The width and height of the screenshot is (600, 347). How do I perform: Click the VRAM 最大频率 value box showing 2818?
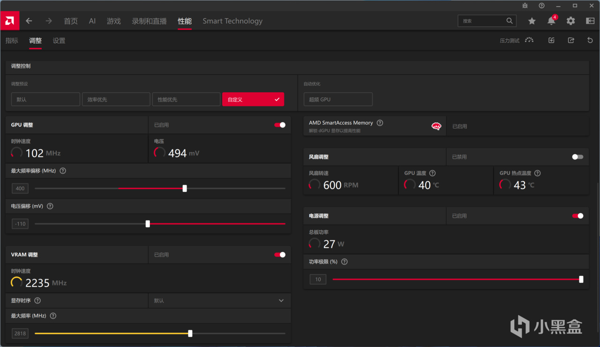(x=20, y=333)
